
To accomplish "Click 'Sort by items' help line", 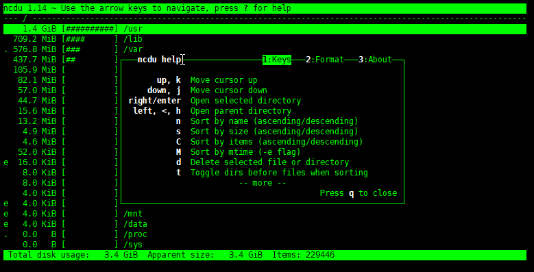I will [276, 142].
